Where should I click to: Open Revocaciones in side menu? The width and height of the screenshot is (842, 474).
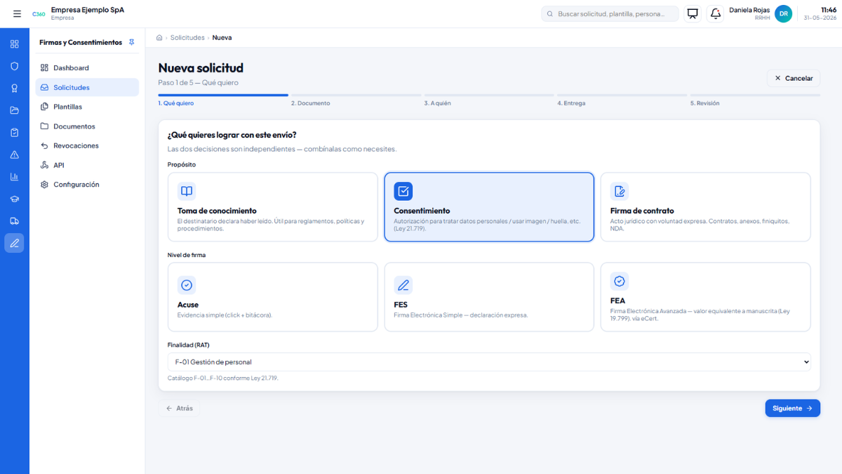coord(87,145)
